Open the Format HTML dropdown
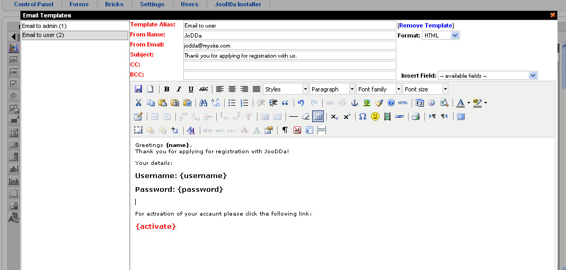 (x=441, y=35)
